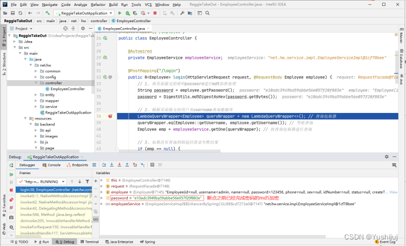Collapse the controller folder
The image size is (406, 246).
tap(36, 83)
